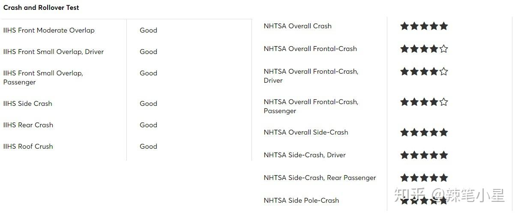Viewport: 518px width, 216px height.
Task: Click the NHTSA Overall Crash star rating
Action: 424,26
